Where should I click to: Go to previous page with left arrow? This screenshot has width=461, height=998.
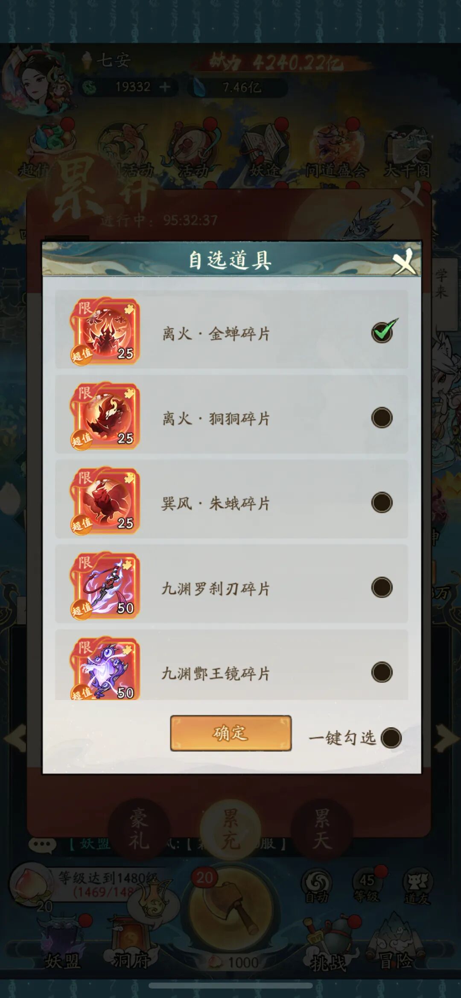(15, 737)
